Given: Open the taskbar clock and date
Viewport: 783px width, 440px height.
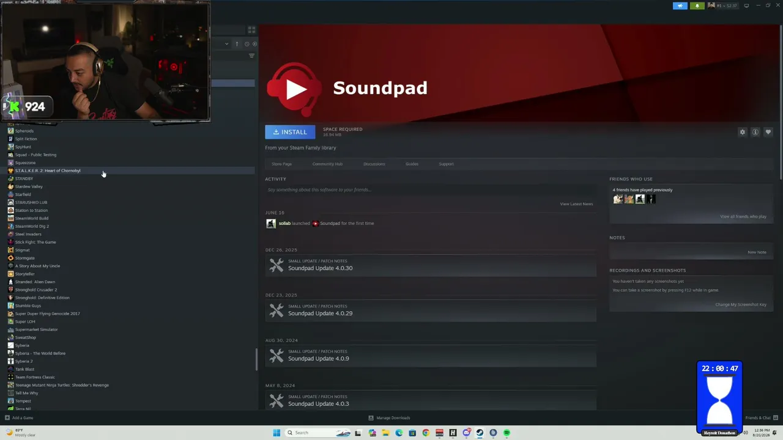Looking at the screenshot, I should [x=762, y=433].
